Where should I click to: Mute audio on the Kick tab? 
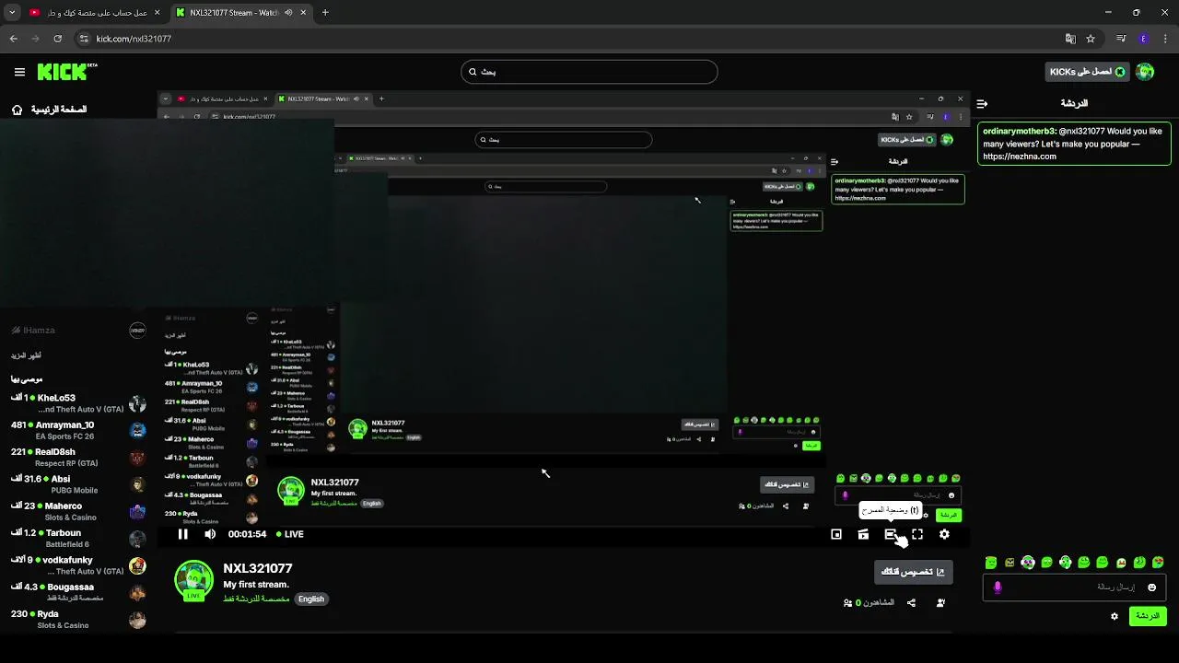(x=288, y=13)
